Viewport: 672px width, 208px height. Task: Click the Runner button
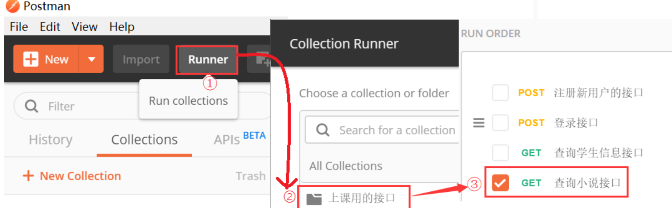(x=208, y=60)
